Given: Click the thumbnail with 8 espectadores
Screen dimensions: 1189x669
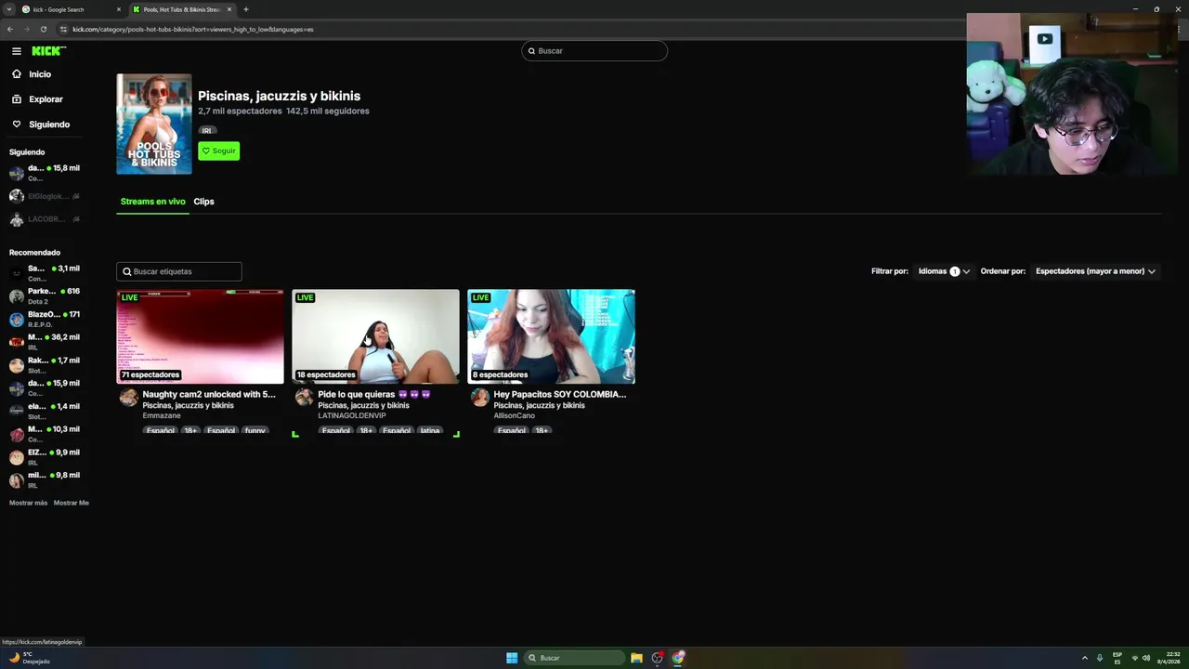Looking at the screenshot, I should (x=551, y=336).
